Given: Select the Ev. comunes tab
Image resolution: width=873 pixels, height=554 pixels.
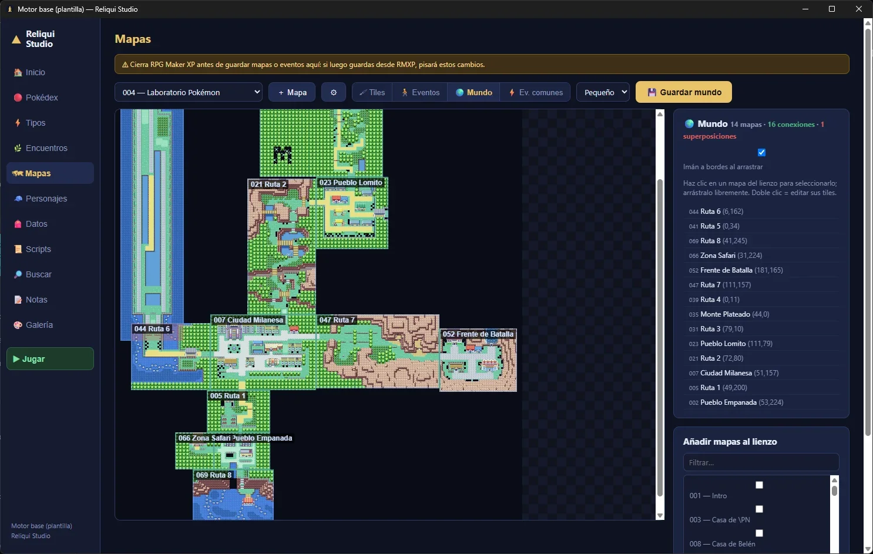Looking at the screenshot, I should [x=535, y=92].
